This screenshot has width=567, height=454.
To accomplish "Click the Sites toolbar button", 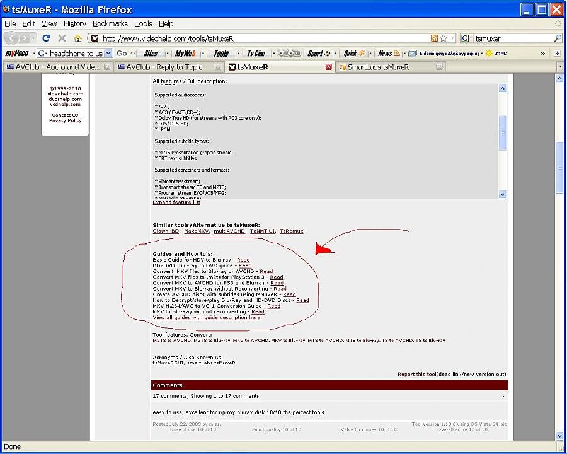I will [151, 54].
